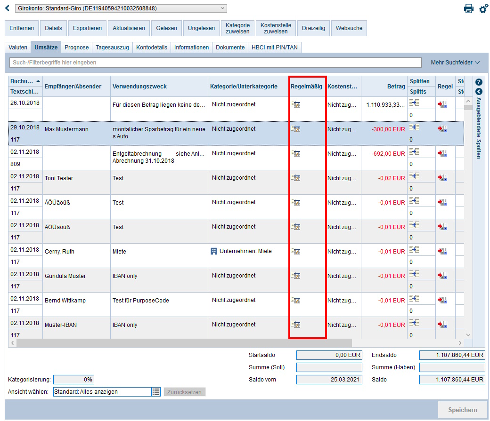Click Kostenstelle zuweisen button
This screenshot has width=490, height=421.
[x=276, y=28]
